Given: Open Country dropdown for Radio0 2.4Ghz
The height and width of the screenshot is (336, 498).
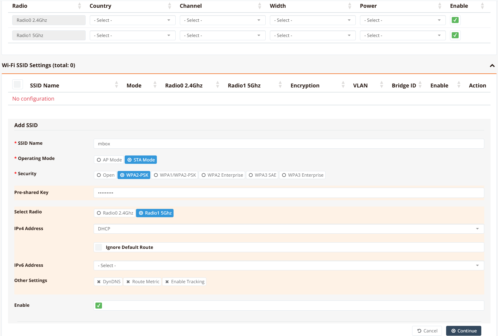Looking at the screenshot, I should pos(132,20).
